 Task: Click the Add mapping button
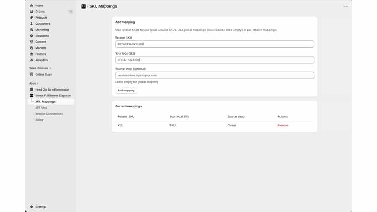coord(126,91)
